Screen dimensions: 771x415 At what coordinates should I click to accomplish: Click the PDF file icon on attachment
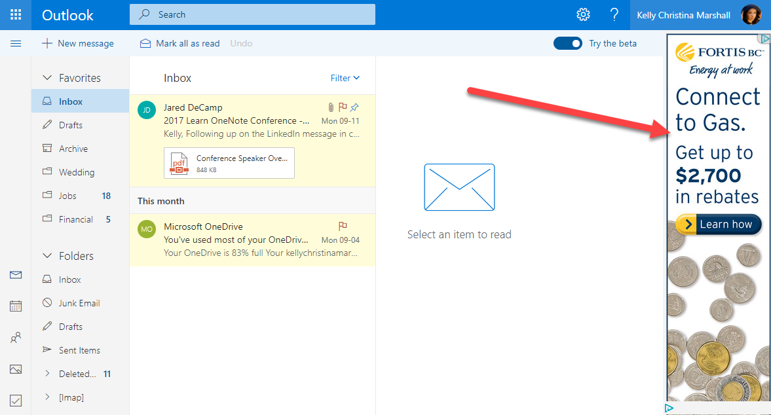[x=179, y=163]
